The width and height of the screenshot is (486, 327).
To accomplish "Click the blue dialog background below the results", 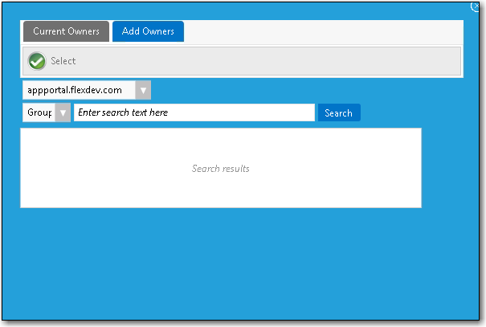I will pyautogui.click(x=241, y=265).
